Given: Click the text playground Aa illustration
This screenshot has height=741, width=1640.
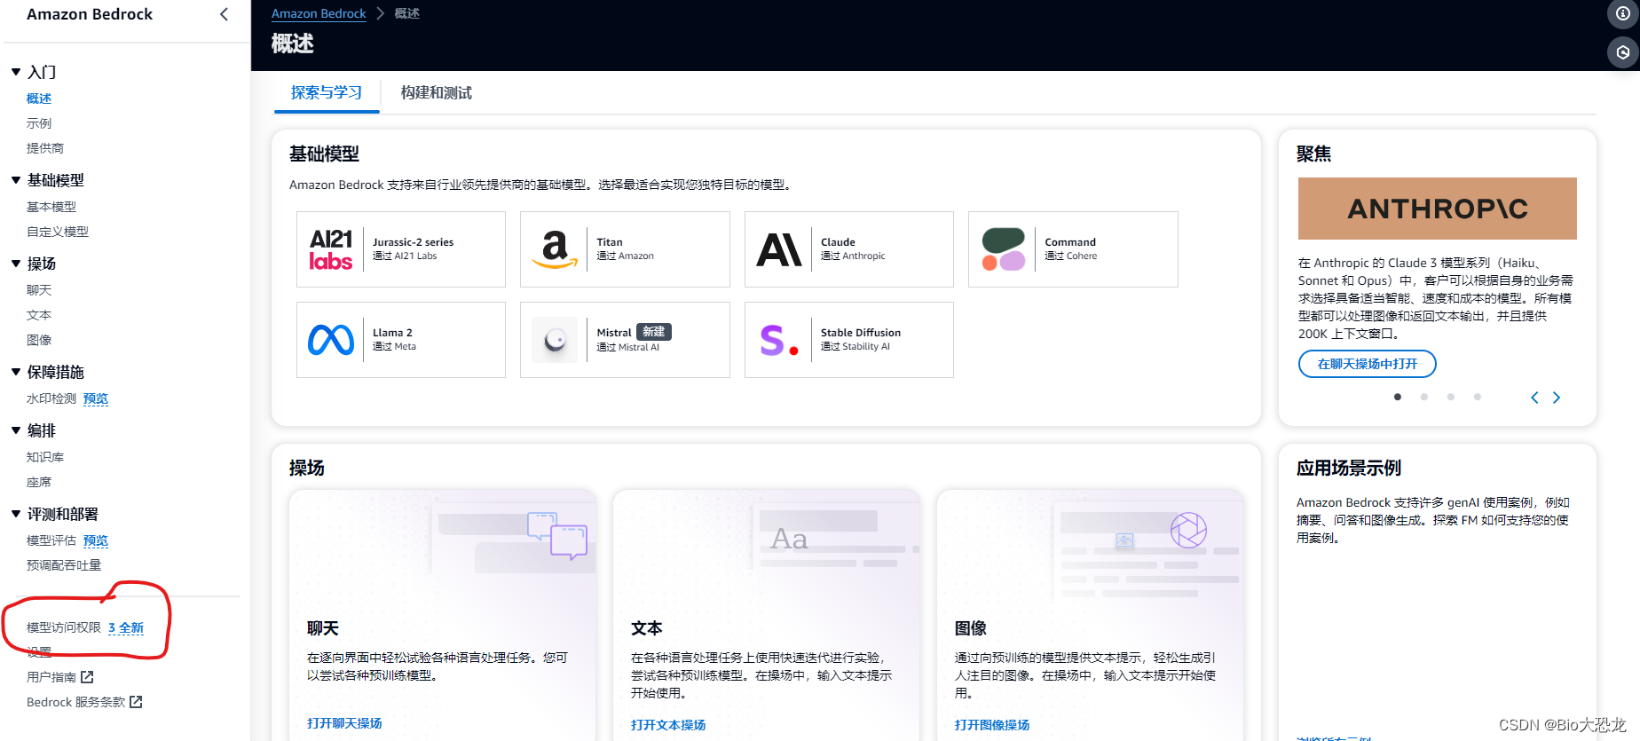Looking at the screenshot, I should [x=834, y=538].
